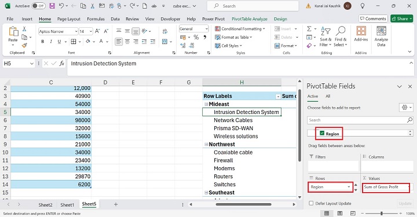Collapse the Mideast group
417x217 pixels.
tap(206, 104)
